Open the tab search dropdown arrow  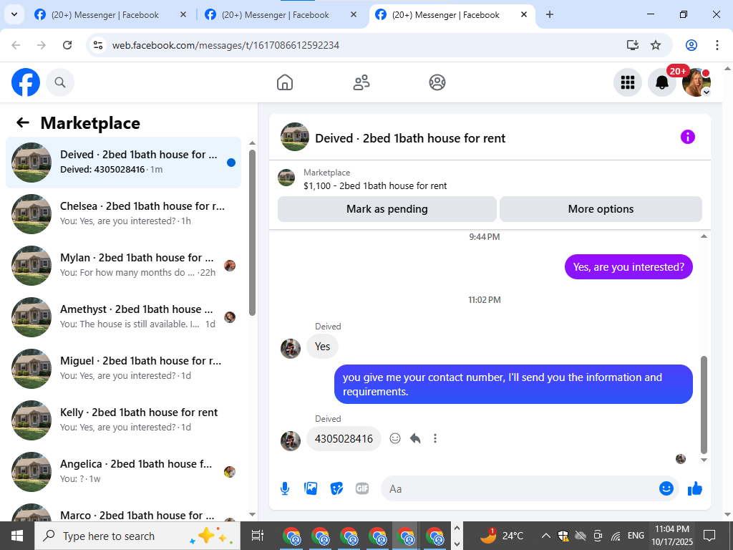(14, 14)
